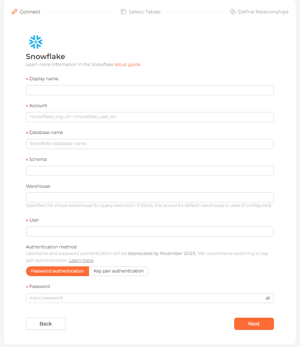Toggle password visibility eye icon

[x=268, y=298]
